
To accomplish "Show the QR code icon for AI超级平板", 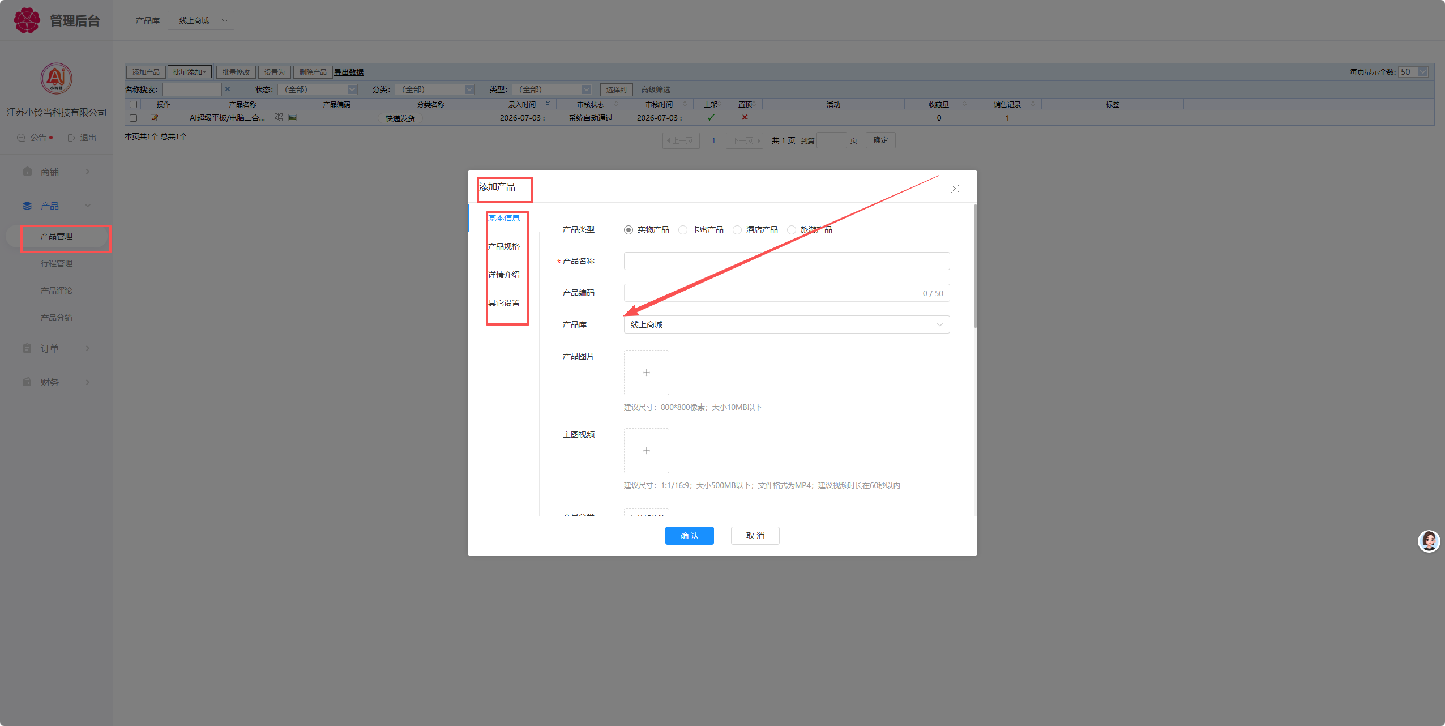I will coord(279,118).
